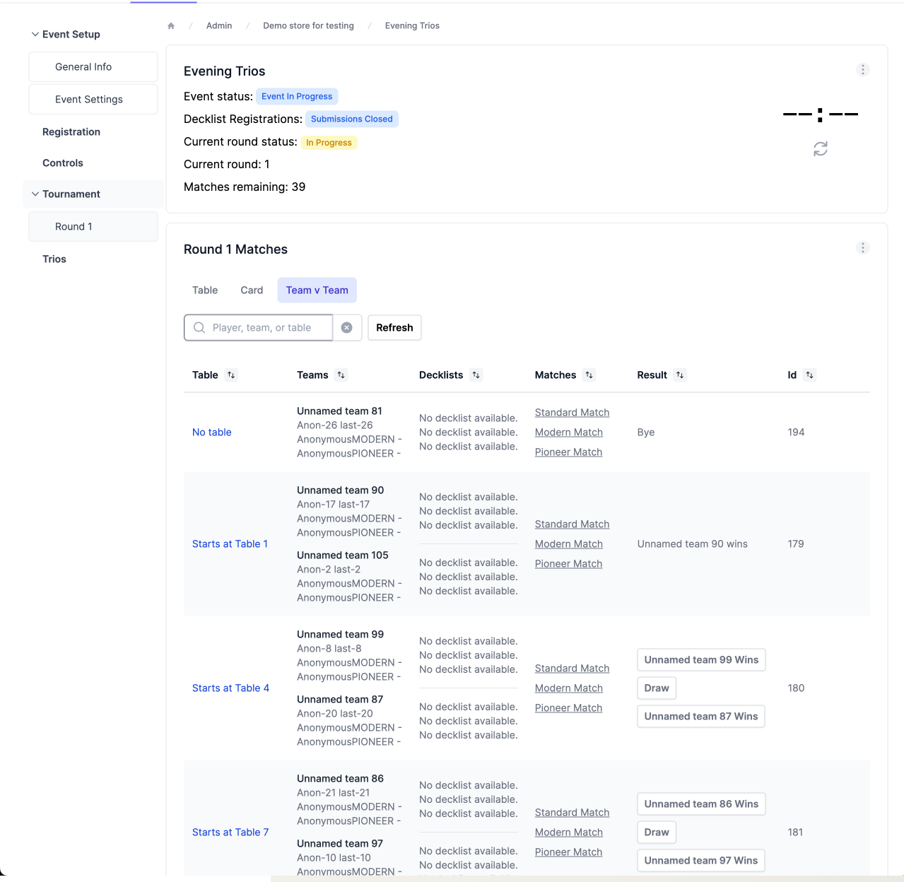Sort the Result column
Viewport: 904px width, 882px height.
pyautogui.click(x=680, y=375)
